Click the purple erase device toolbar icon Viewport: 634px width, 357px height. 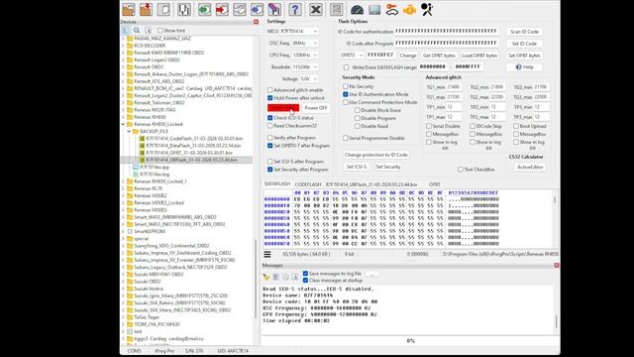(274, 9)
